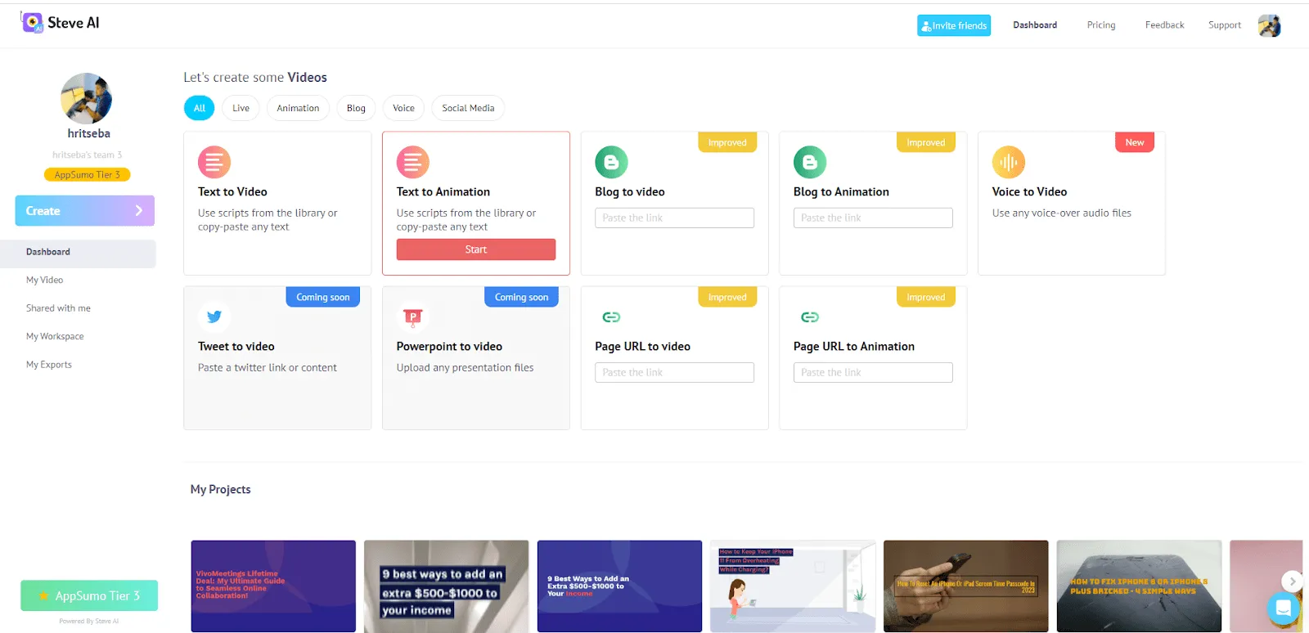The width and height of the screenshot is (1309, 633).
Task: Select the Live filter tab
Action: (241, 108)
